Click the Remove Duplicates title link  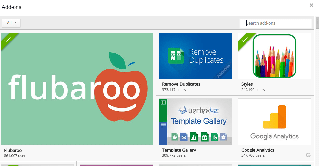tap(181, 84)
